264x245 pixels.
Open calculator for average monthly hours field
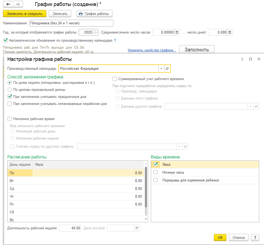point(177,32)
